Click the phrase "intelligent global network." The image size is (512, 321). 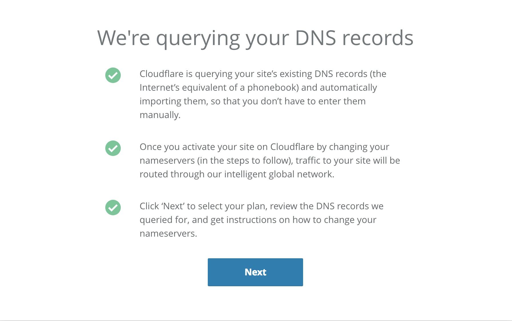pyautogui.click(x=279, y=174)
